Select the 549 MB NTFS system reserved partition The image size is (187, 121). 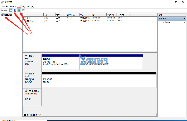pyautogui.click(x=60, y=62)
